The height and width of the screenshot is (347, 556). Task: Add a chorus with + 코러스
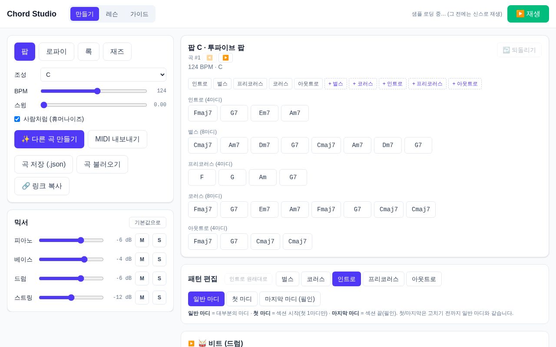click(363, 84)
